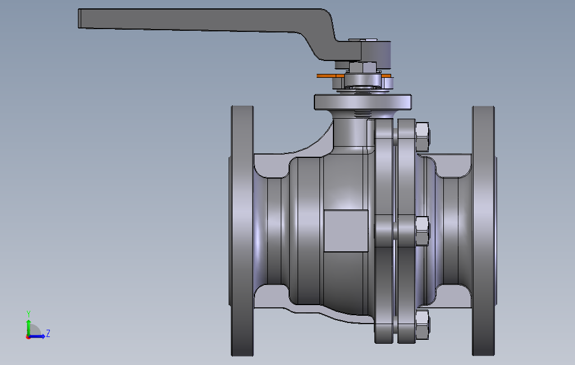Pick the bottom hex nut on body joint
Screen dimensions: 575x365
click(x=423, y=324)
